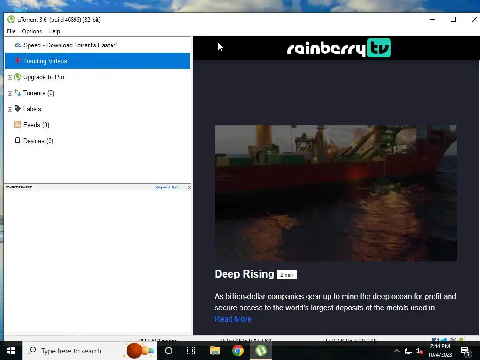Screen dimensions: 480x360
Task: Select Torrents (0) in the sidebar
Action: click(x=39, y=93)
